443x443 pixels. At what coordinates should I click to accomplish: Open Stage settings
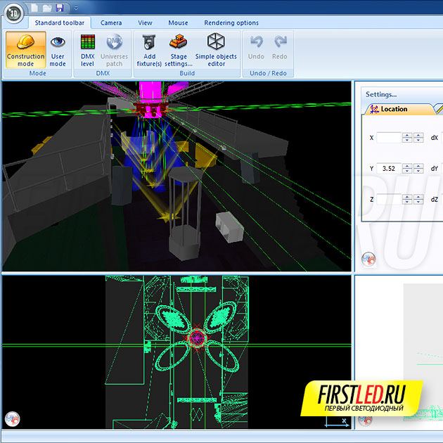179,49
